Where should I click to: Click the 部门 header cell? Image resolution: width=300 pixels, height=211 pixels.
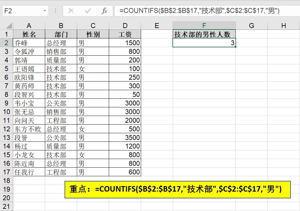[x=61, y=34]
